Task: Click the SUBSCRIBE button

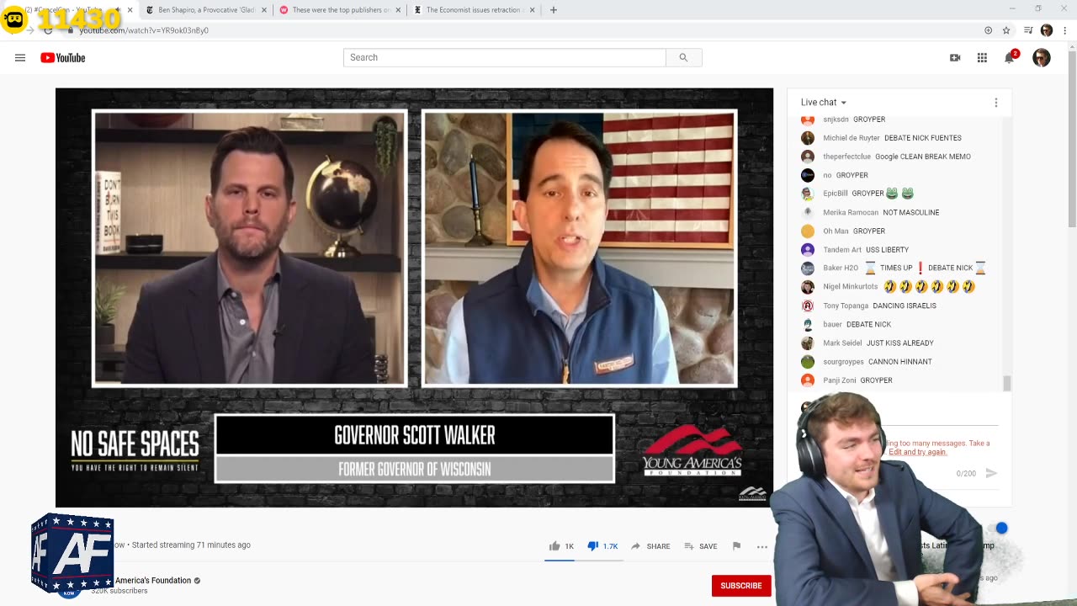Action: coord(741,586)
